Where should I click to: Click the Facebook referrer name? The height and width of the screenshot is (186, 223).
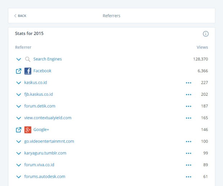pos(42,71)
